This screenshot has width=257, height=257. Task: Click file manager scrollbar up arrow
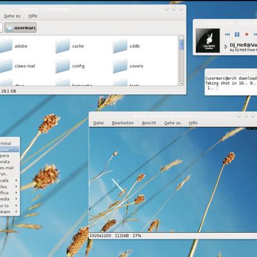point(182,37)
